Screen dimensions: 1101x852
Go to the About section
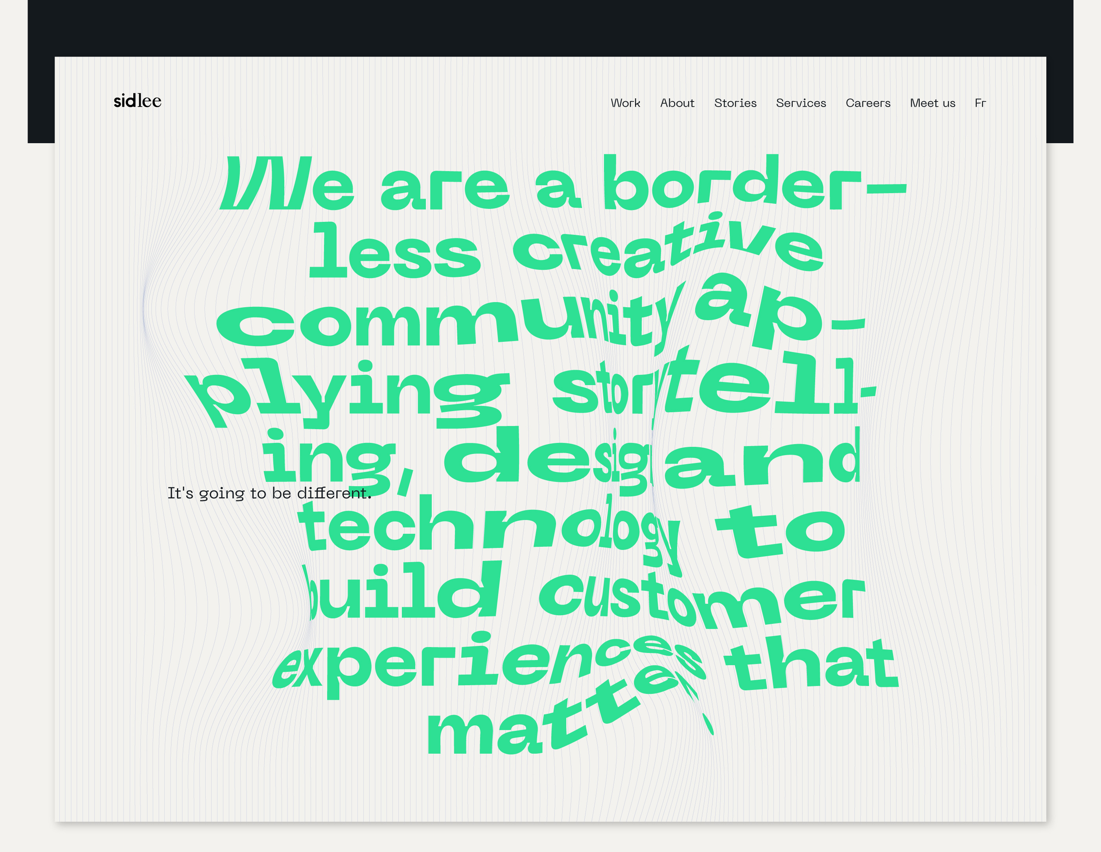677,103
